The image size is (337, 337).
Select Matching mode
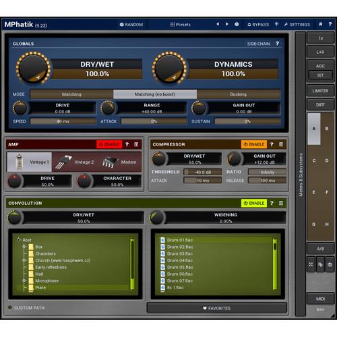[x=71, y=94]
